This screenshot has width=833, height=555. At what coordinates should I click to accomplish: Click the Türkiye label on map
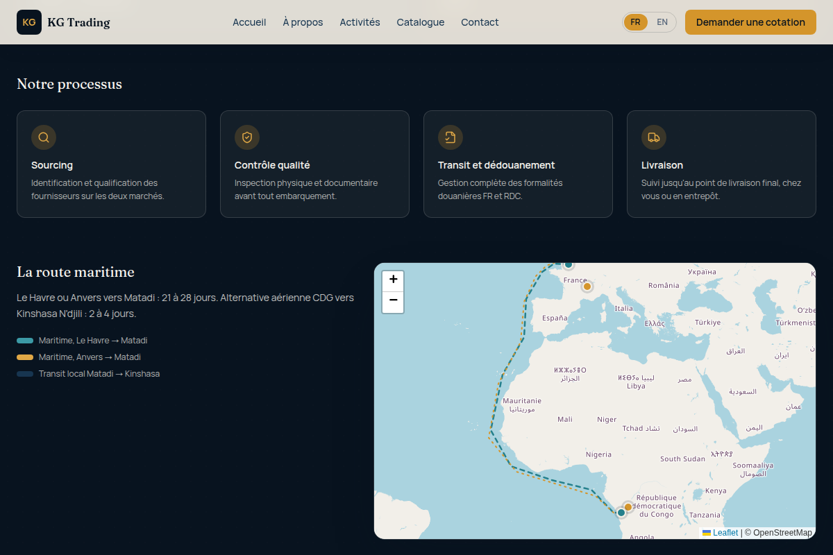click(708, 323)
